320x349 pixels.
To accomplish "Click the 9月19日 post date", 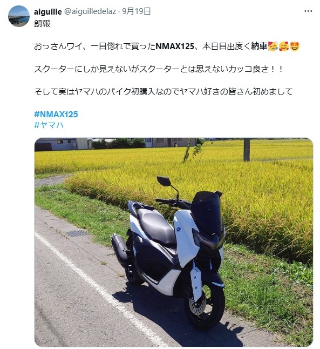I will pos(137,11).
